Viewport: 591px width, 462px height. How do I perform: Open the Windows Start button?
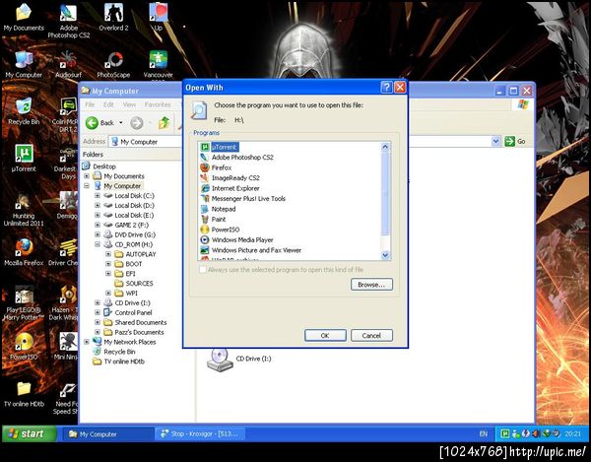click(x=30, y=433)
